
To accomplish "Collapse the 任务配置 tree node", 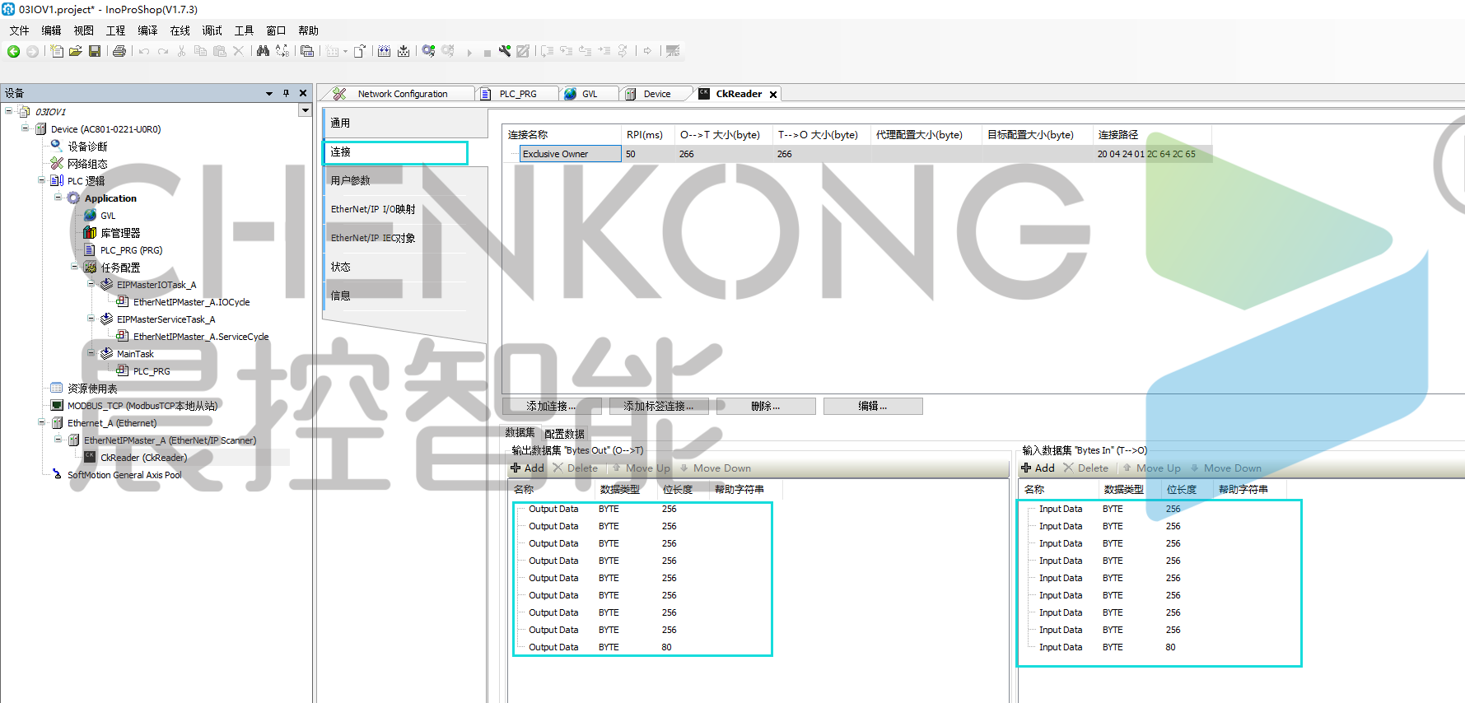I will point(75,267).
